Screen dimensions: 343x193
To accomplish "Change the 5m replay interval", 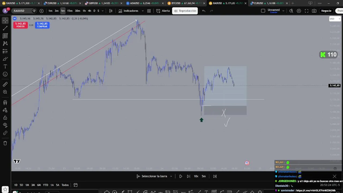I will (204, 176).
